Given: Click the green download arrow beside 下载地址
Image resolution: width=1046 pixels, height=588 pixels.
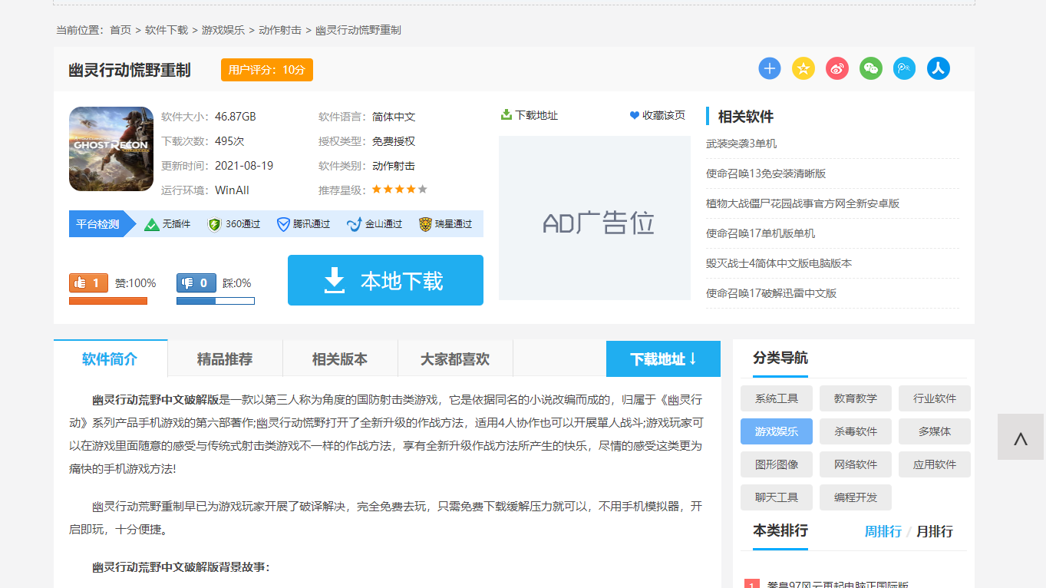Looking at the screenshot, I should [507, 115].
